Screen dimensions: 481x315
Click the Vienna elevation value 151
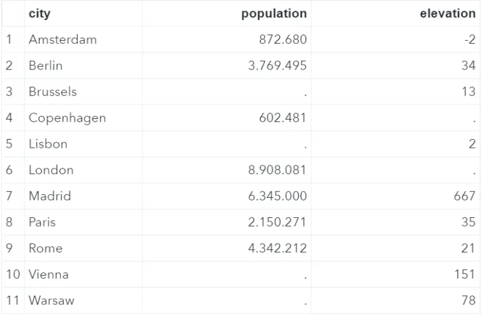tap(465, 274)
